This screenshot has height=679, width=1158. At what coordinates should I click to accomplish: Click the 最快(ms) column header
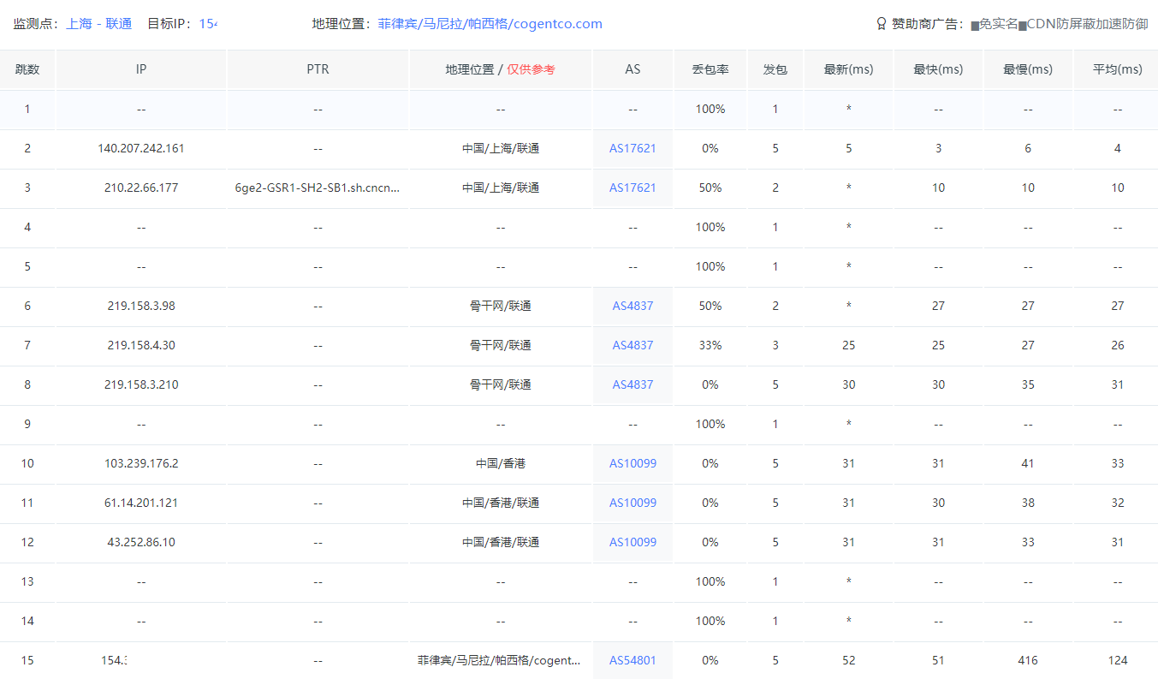(x=938, y=69)
